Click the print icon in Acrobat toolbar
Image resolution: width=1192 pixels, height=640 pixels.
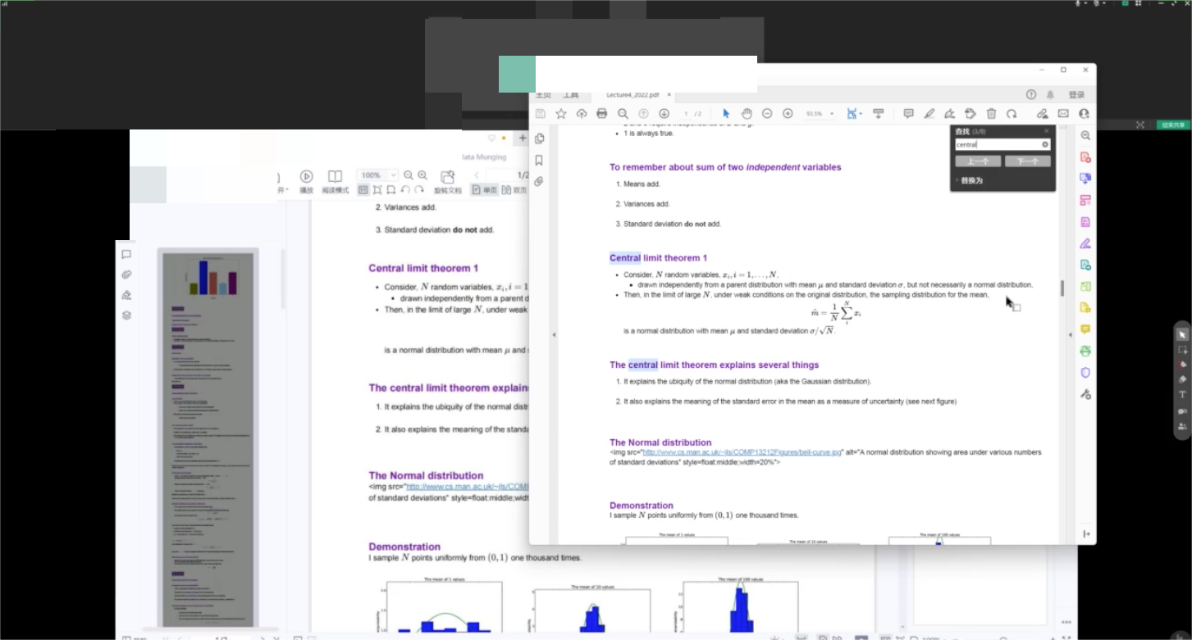[601, 114]
